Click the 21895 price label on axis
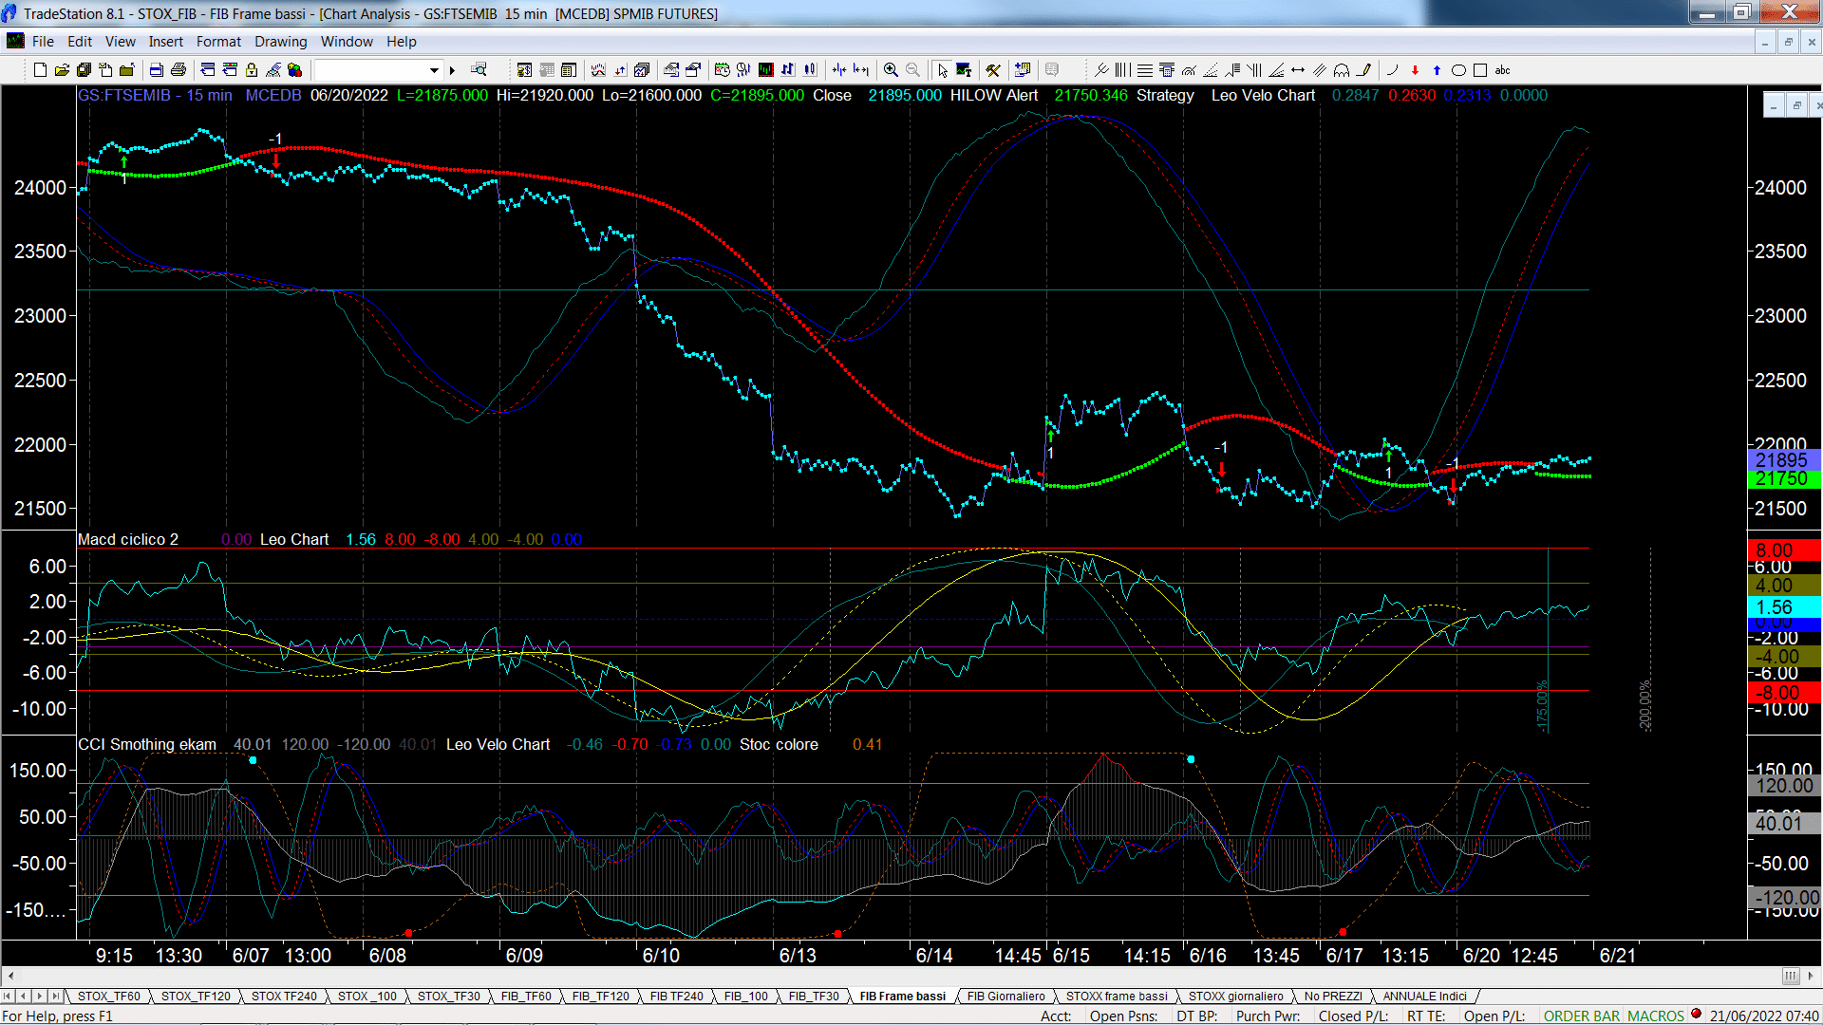The width and height of the screenshot is (1823, 1025). point(1782,460)
